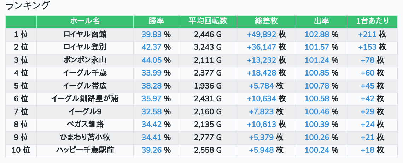Click the 平均回転数 column header

[x=208, y=21]
